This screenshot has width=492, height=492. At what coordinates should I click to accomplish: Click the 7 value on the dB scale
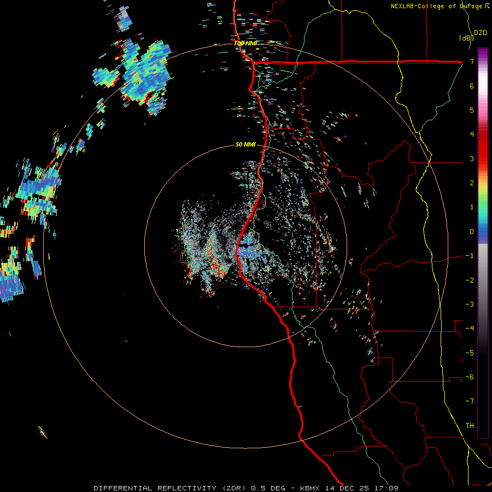(472, 61)
